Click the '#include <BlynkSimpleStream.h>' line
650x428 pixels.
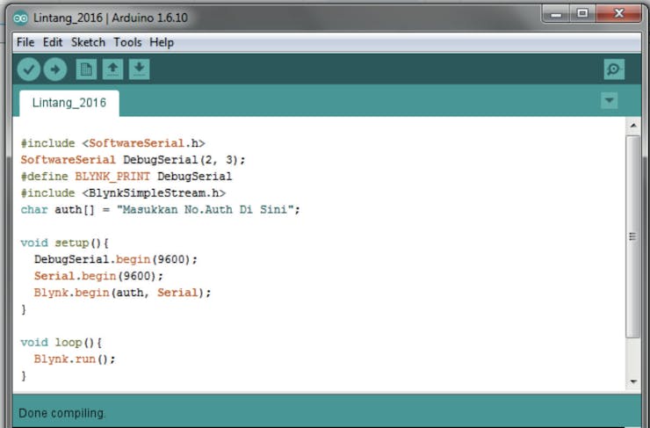point(123,193)
